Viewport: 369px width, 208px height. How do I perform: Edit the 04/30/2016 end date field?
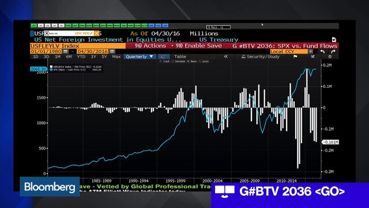(92, 51)
